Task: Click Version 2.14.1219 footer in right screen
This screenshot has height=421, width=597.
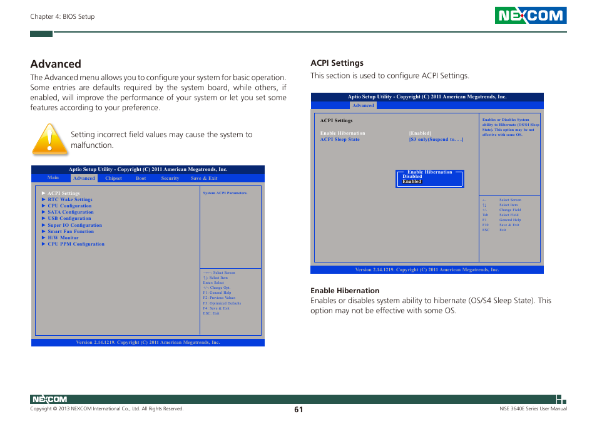Action: tap(427, 269)
